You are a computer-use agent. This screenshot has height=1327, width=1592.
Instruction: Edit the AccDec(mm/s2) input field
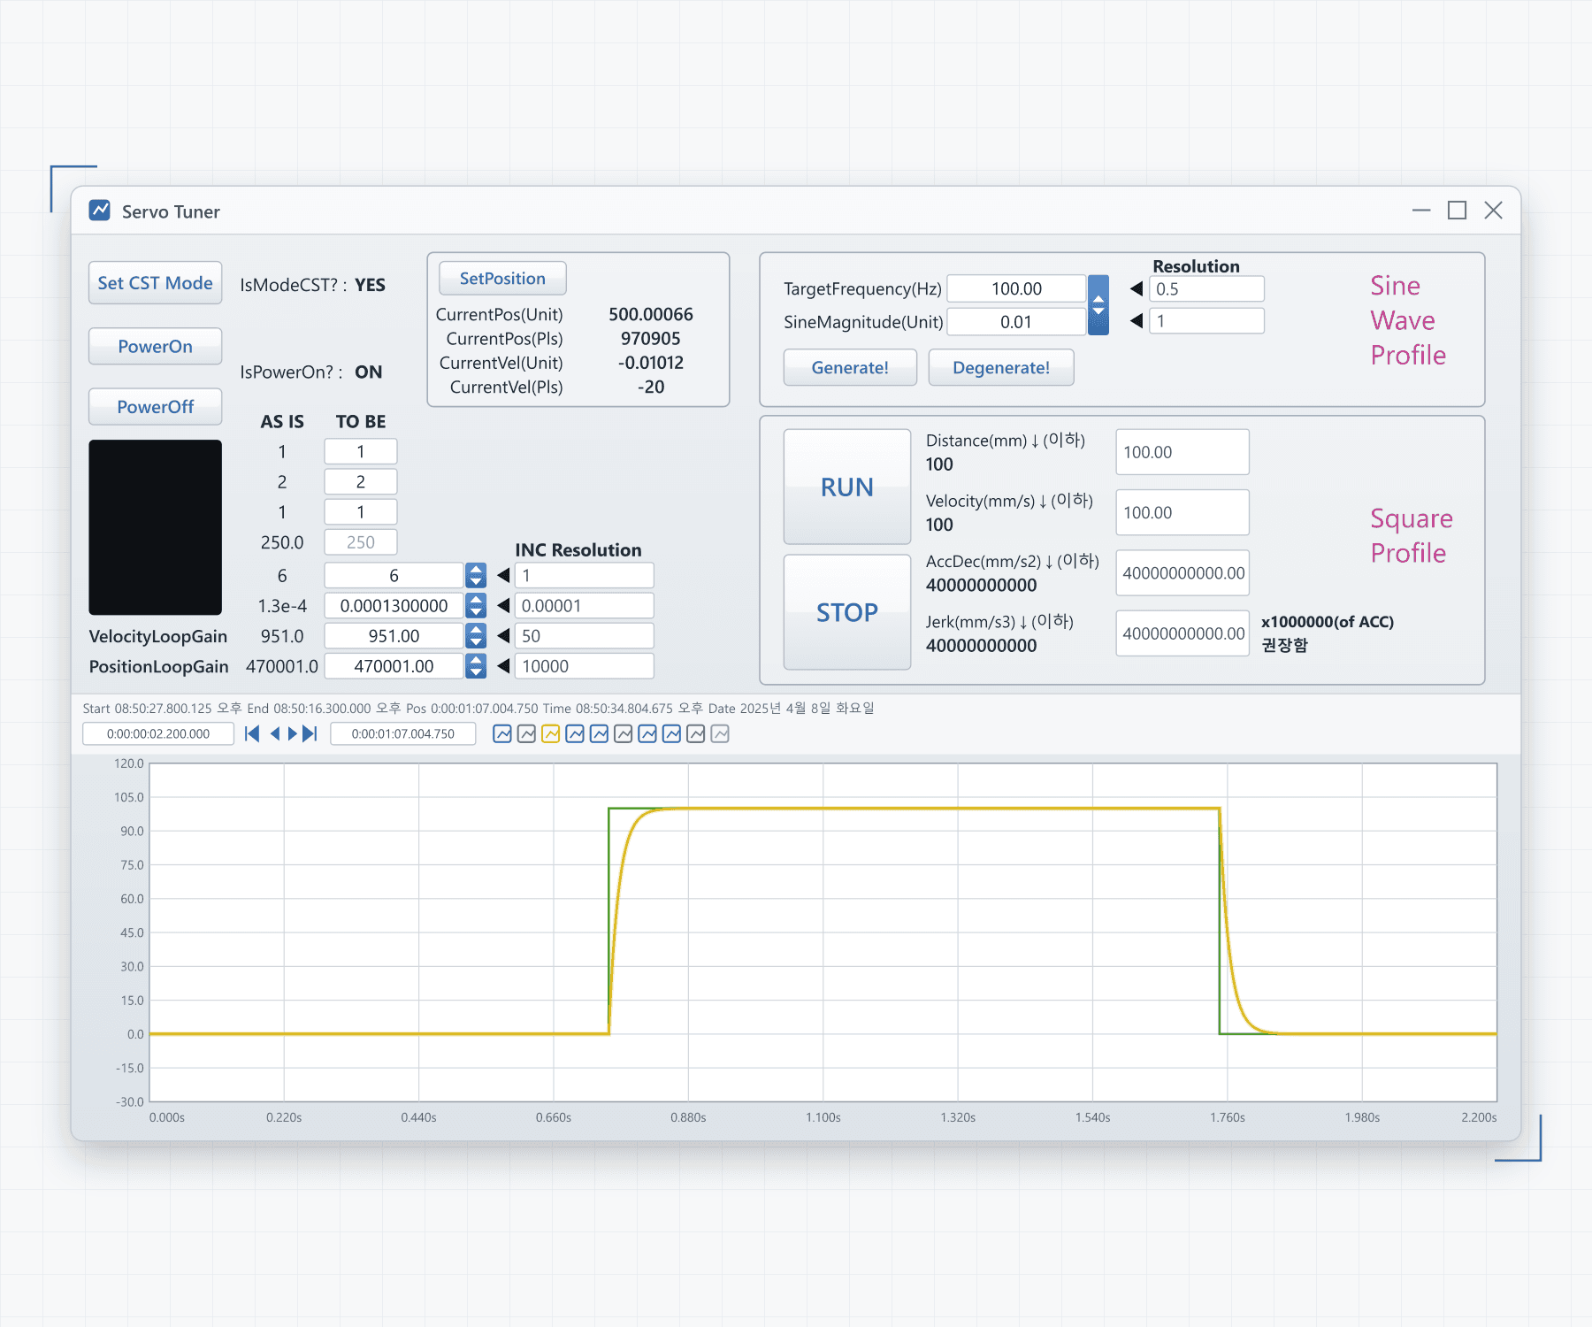coord(1183,572)
